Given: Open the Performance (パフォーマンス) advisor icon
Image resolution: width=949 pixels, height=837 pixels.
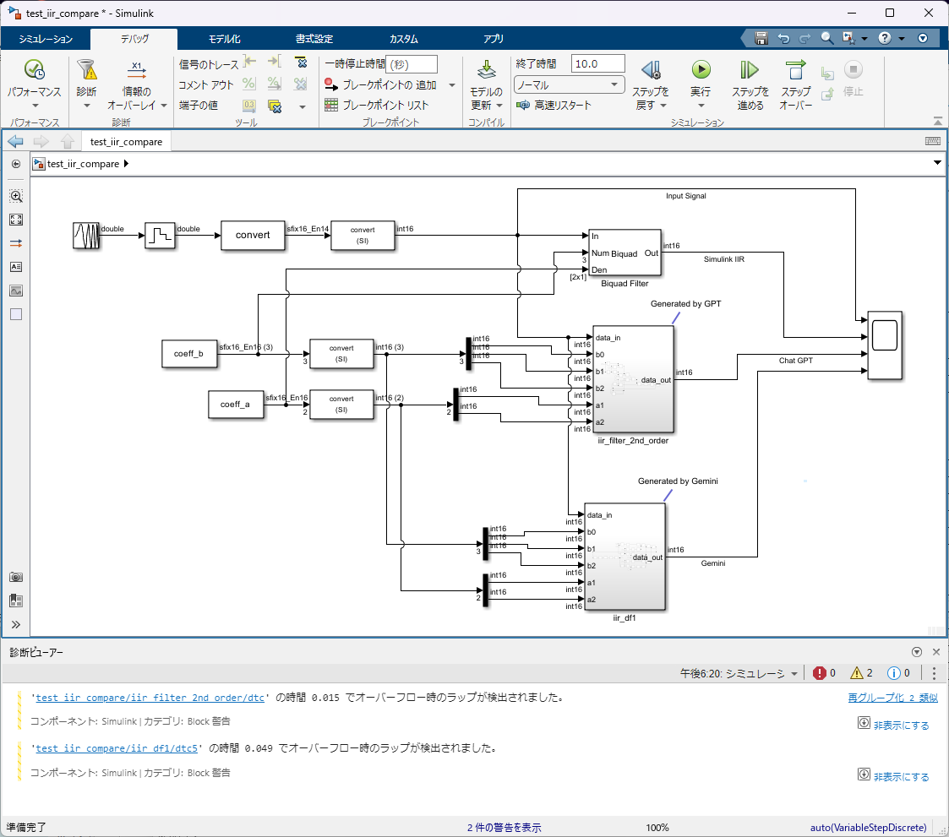Looking at the screenshot, I should pos(34,70).
